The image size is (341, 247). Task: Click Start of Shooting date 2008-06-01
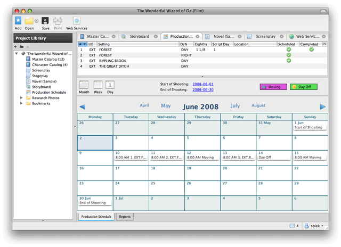point(203,84)
